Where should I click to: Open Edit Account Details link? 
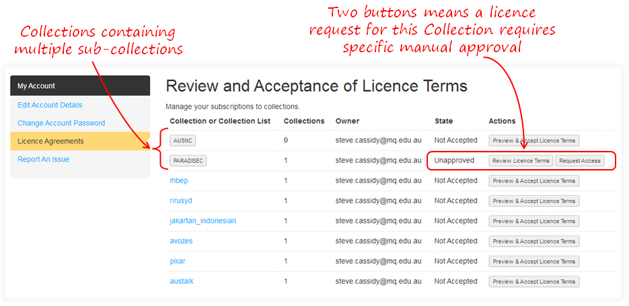point(50,105)
